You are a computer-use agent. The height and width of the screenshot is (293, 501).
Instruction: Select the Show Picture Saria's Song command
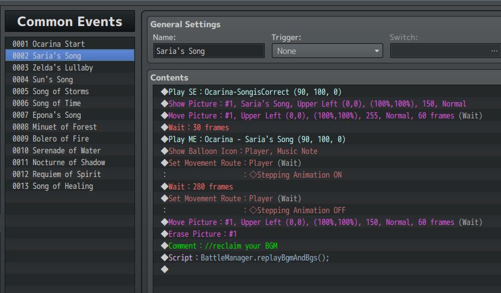[x=327, y=104]
